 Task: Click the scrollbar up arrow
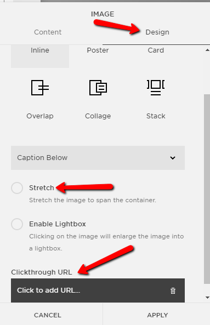pos(207,50)
